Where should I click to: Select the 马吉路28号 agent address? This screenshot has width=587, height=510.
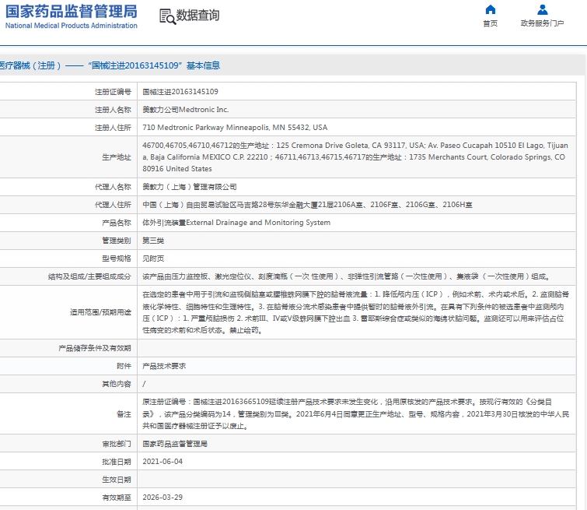click(307, 205)
